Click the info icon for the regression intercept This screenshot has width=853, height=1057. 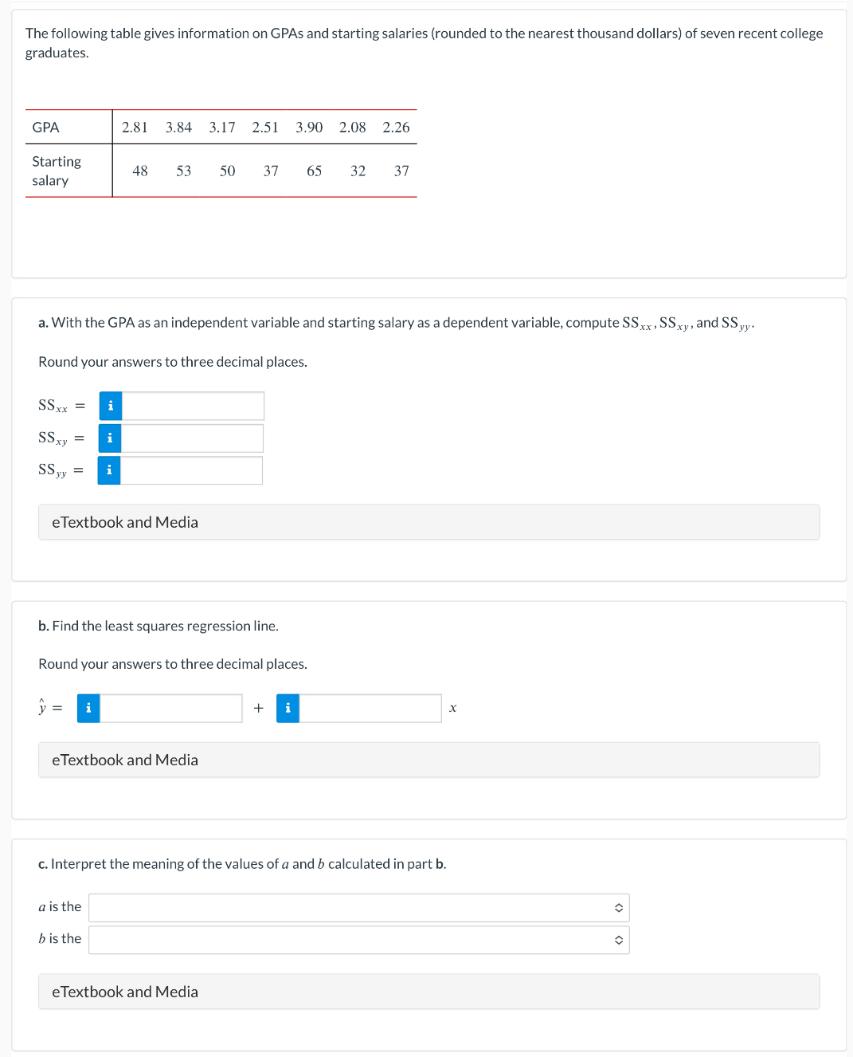(88, 708)
